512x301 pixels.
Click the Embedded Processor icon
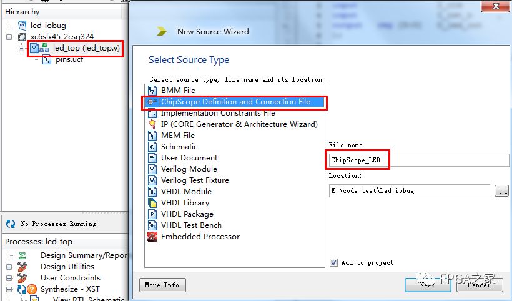[x=152, y=237]
